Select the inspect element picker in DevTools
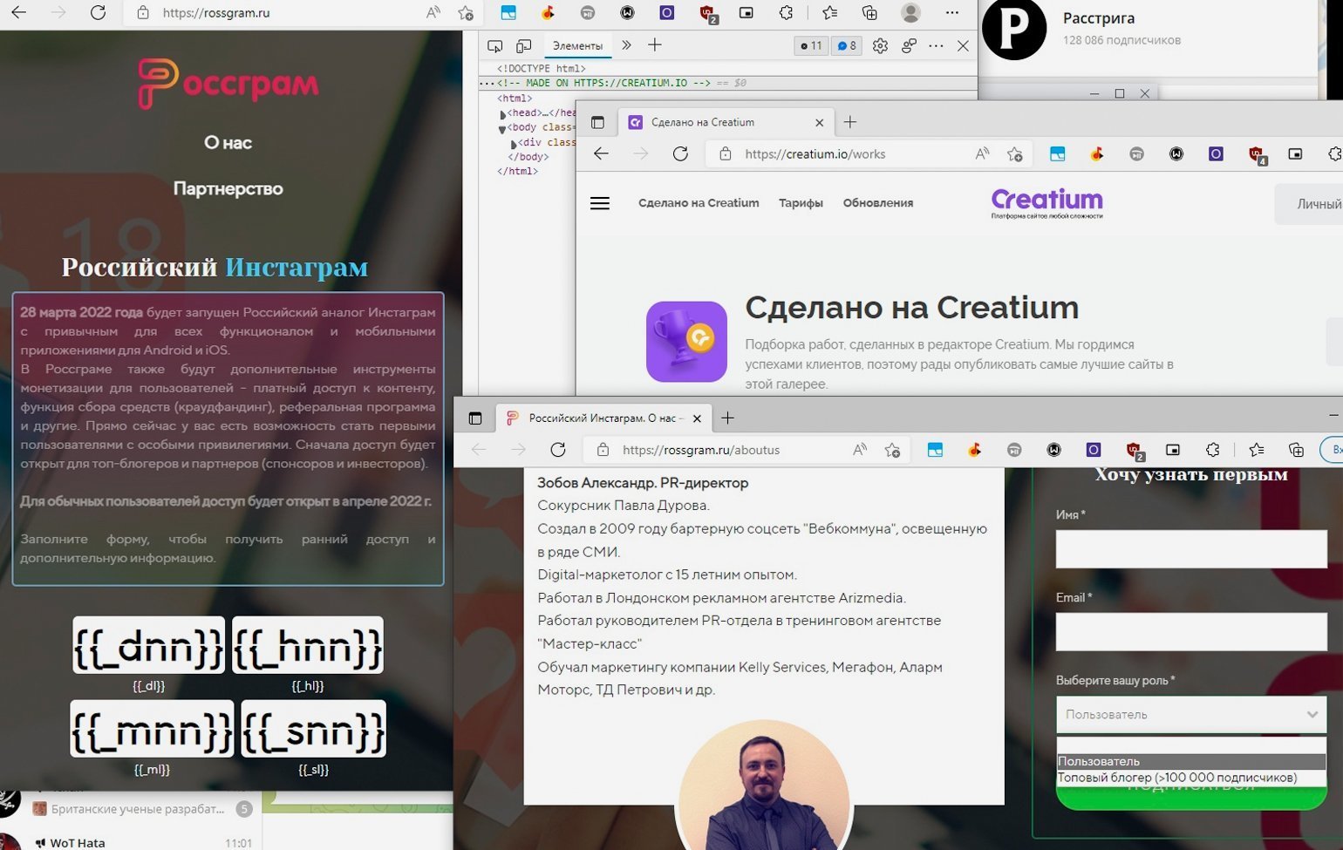Viewport: 1343px width, 850px height. pos(494,45)
